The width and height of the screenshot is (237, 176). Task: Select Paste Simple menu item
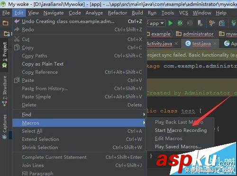[x=79, y=97]
